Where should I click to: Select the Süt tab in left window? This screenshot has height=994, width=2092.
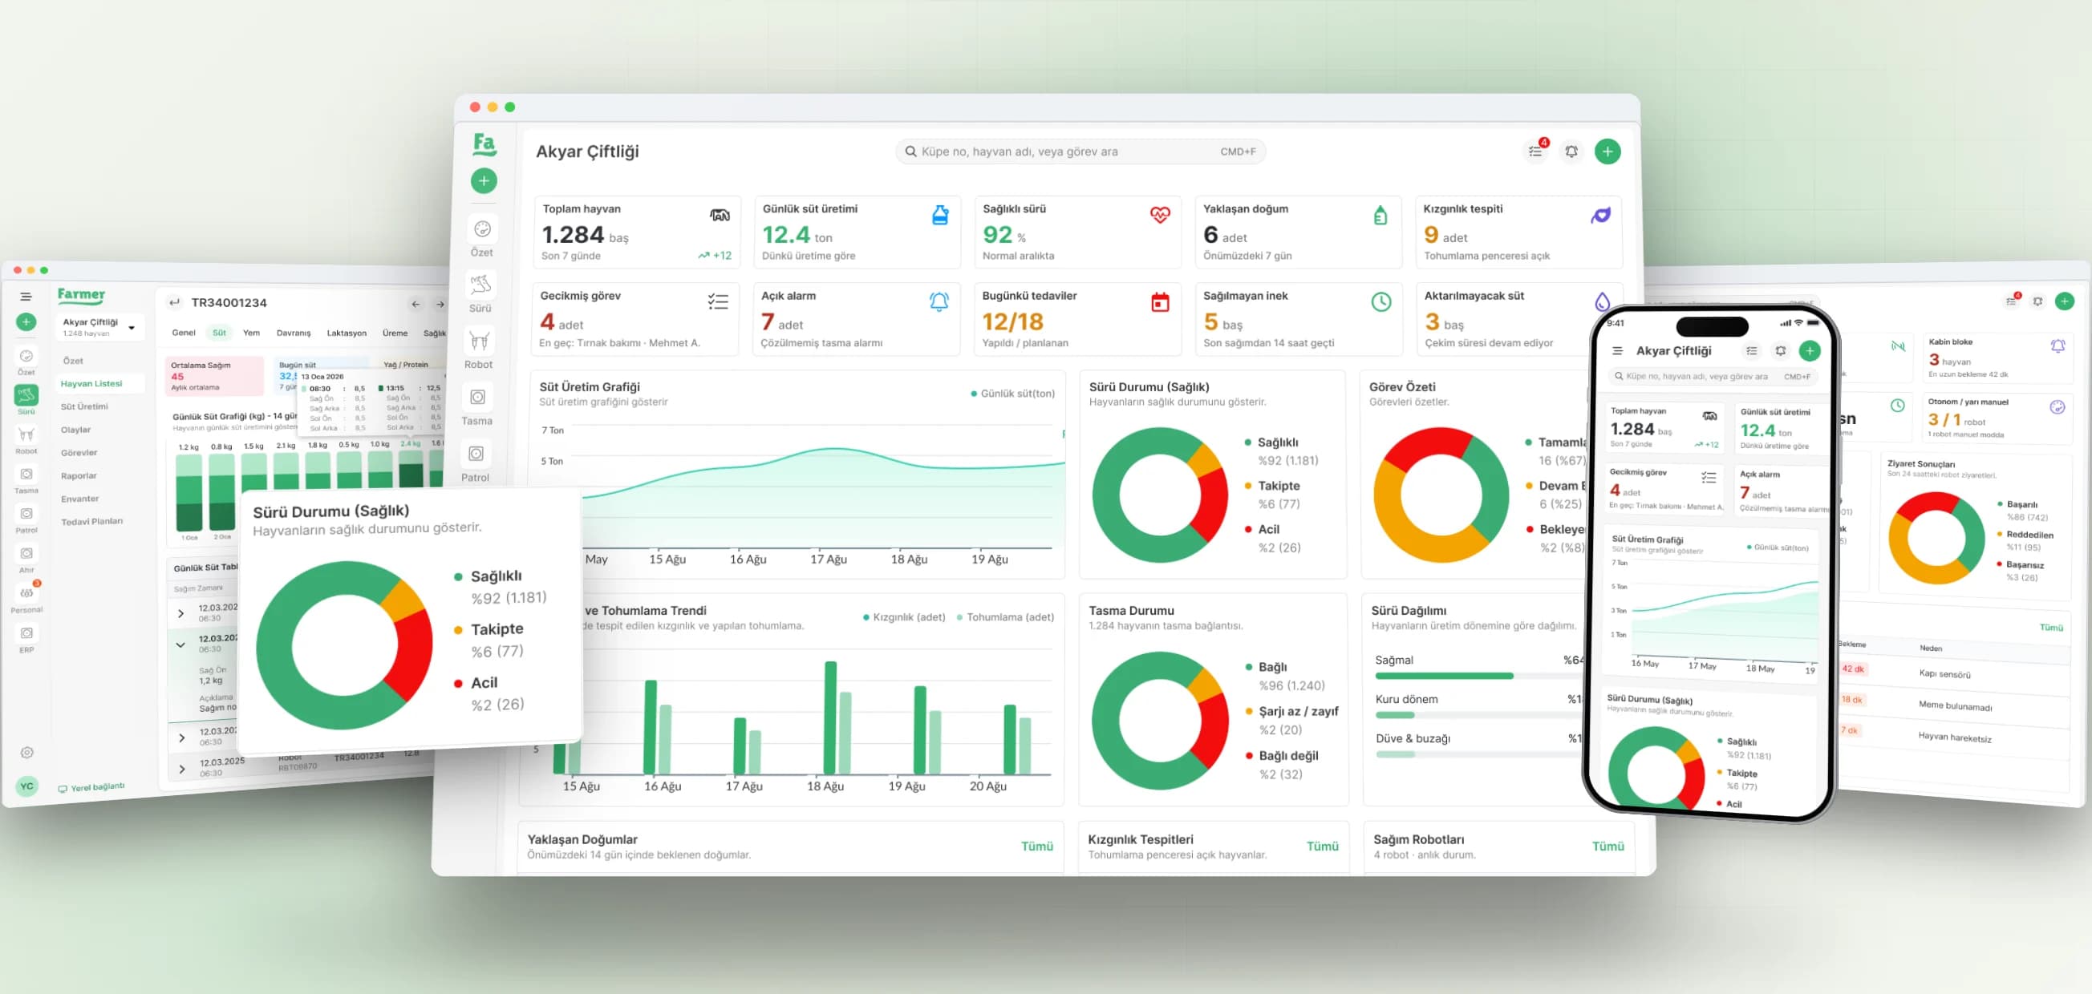[x=219, y=333]
